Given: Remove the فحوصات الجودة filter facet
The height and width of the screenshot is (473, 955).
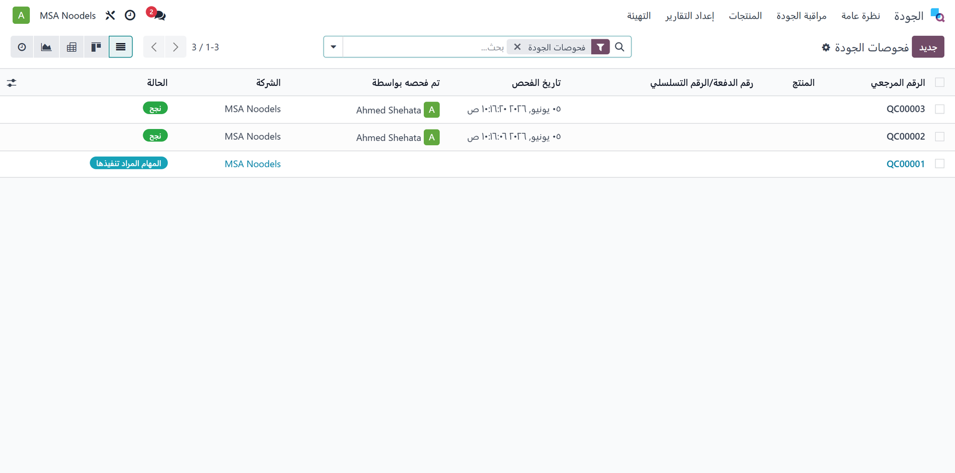Looking at the screenshot, I should (x=517, y=47).
